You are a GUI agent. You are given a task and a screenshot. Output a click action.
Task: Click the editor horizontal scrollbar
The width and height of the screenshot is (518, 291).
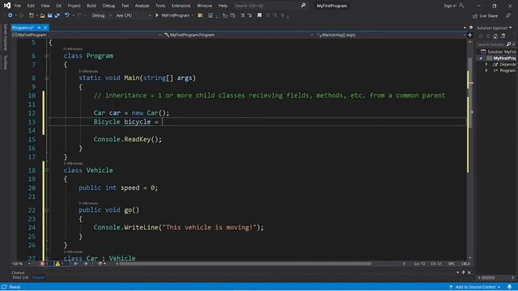(245, 264)
